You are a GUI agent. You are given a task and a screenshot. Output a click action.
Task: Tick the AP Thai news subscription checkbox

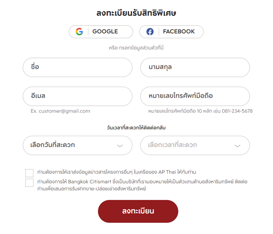[29, 173]
